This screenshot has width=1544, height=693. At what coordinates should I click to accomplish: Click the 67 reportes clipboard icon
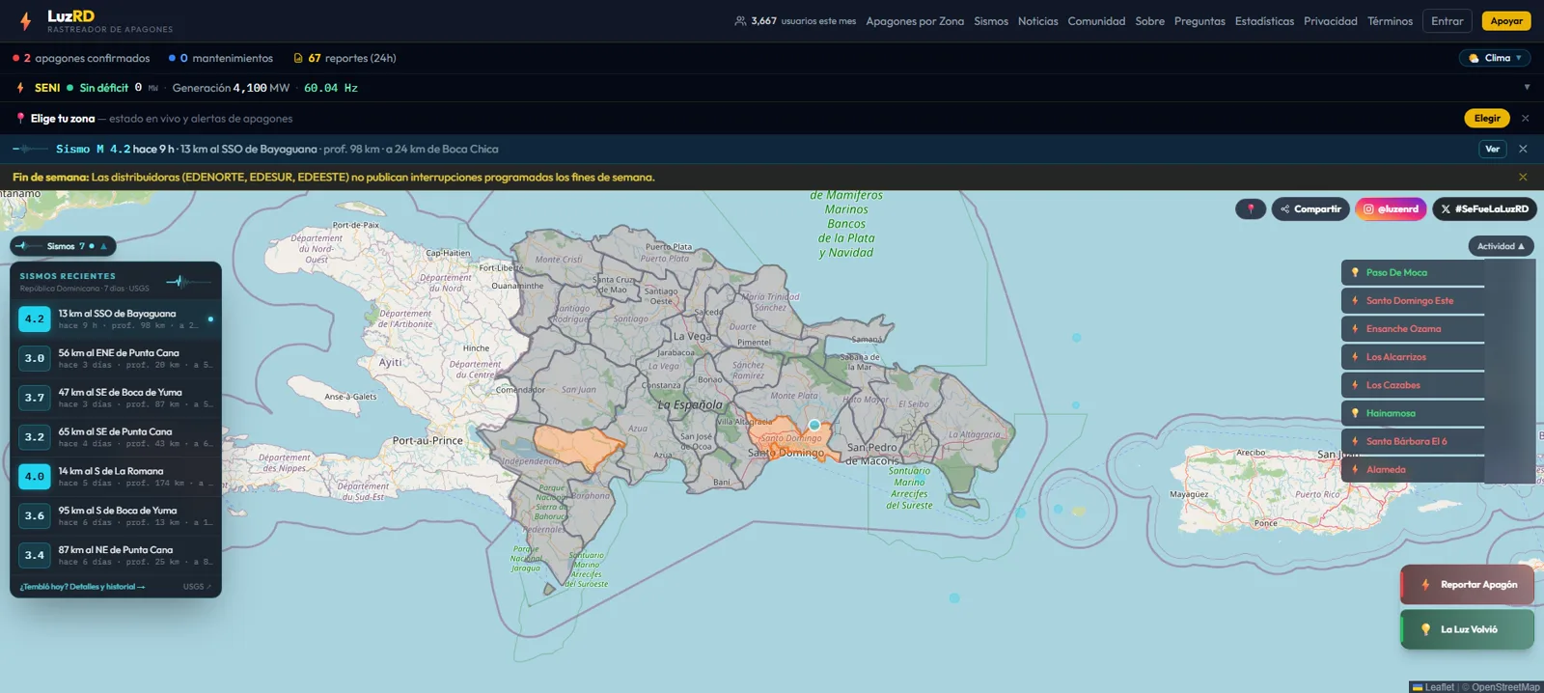298,58
